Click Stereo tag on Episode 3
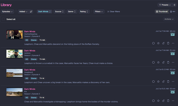 coord(34,97)
